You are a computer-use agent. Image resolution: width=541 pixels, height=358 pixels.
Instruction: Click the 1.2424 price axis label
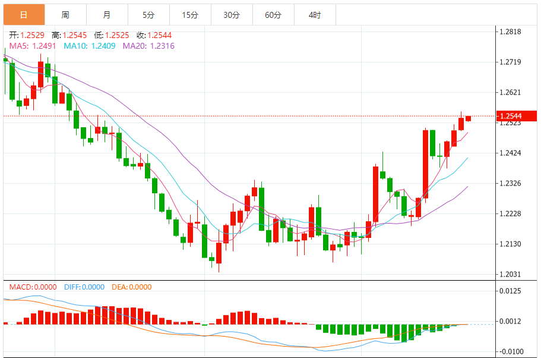click(x=511, y=153)
